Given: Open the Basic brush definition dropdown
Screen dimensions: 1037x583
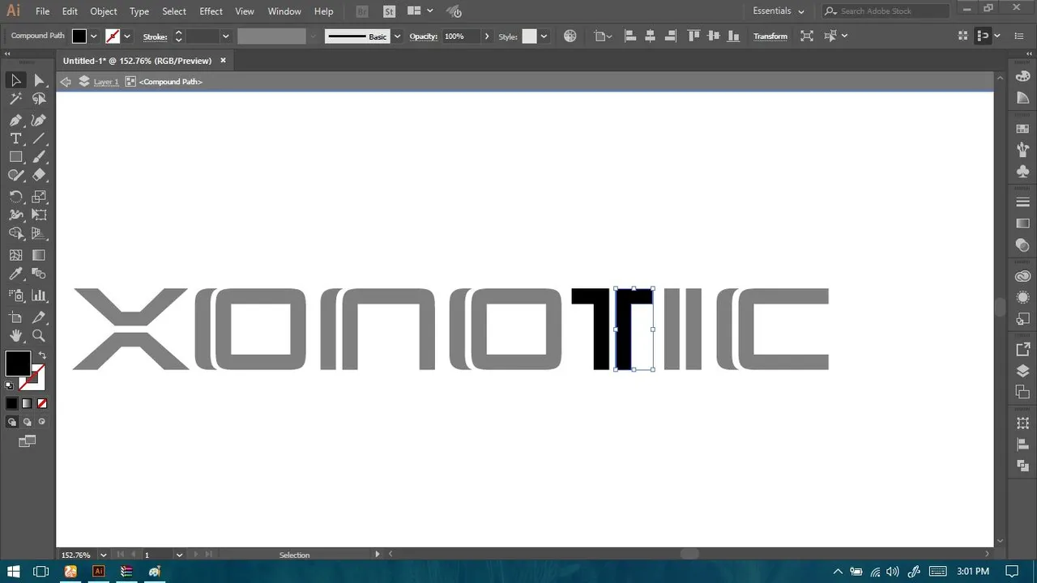Looking at the screenshot, I should (397, 36).
